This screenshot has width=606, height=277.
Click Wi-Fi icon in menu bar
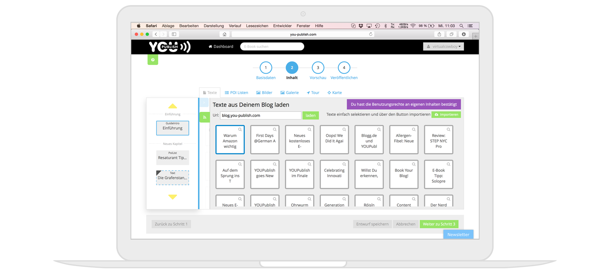click(413, 26)
